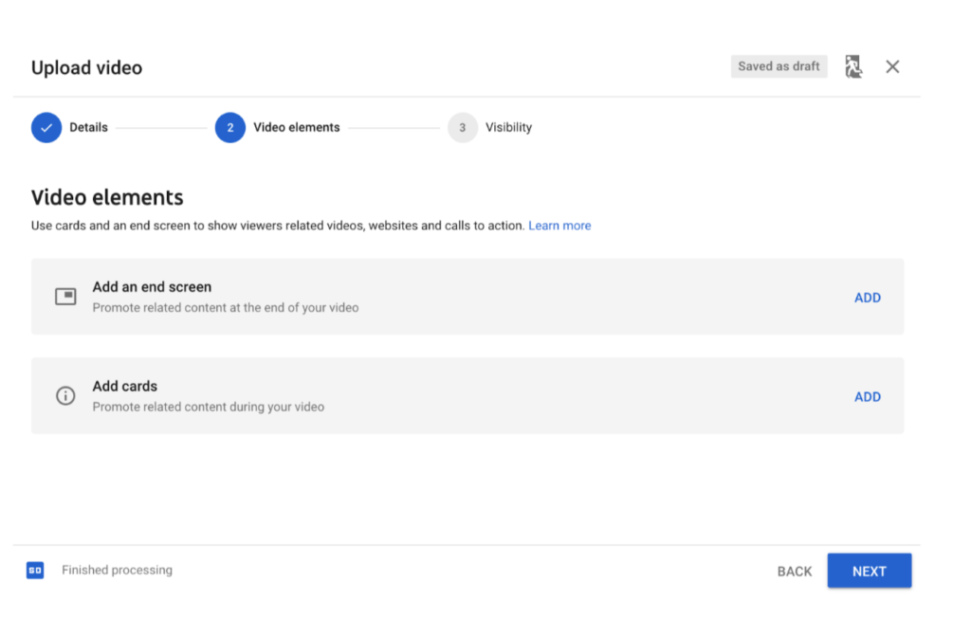The width and height of the screenshot is (971, 618).
Task: Go to the Details step label
Action: (x=88, y=127)
